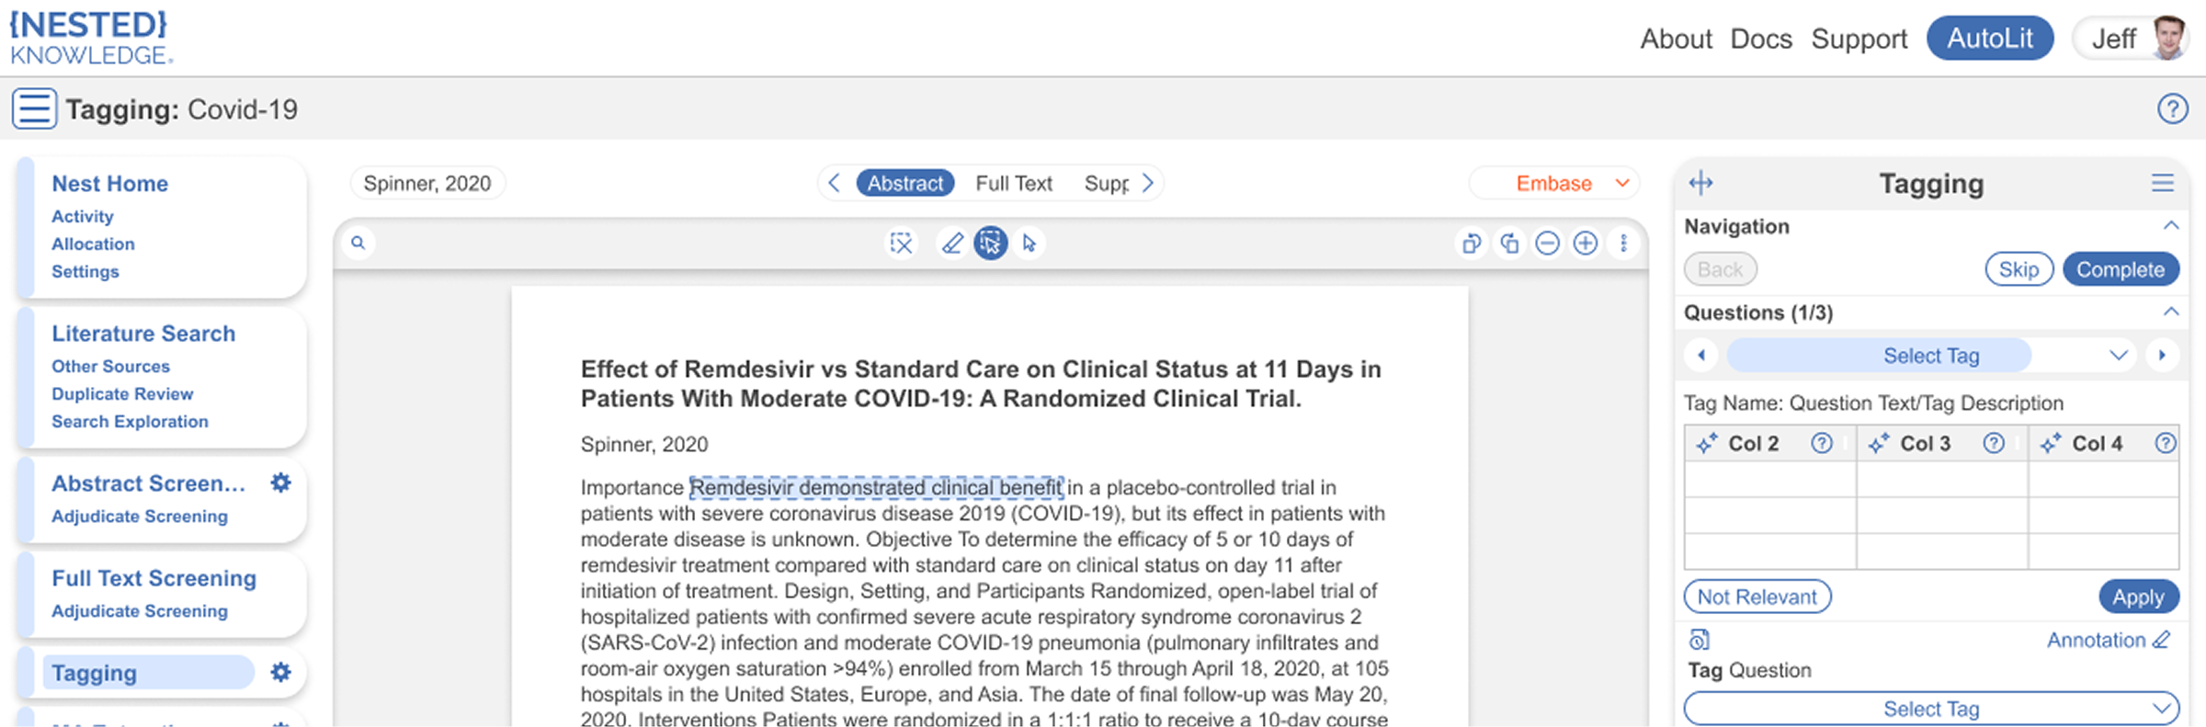Screen dimensions: 2206x727
Task: Open the document toolbar's more options menu
Action: (x=1624, y=243)
